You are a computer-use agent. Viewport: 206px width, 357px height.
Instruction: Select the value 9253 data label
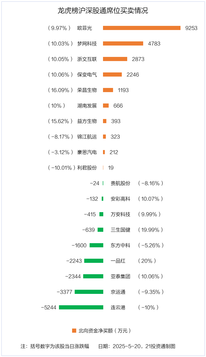(191, 28)
